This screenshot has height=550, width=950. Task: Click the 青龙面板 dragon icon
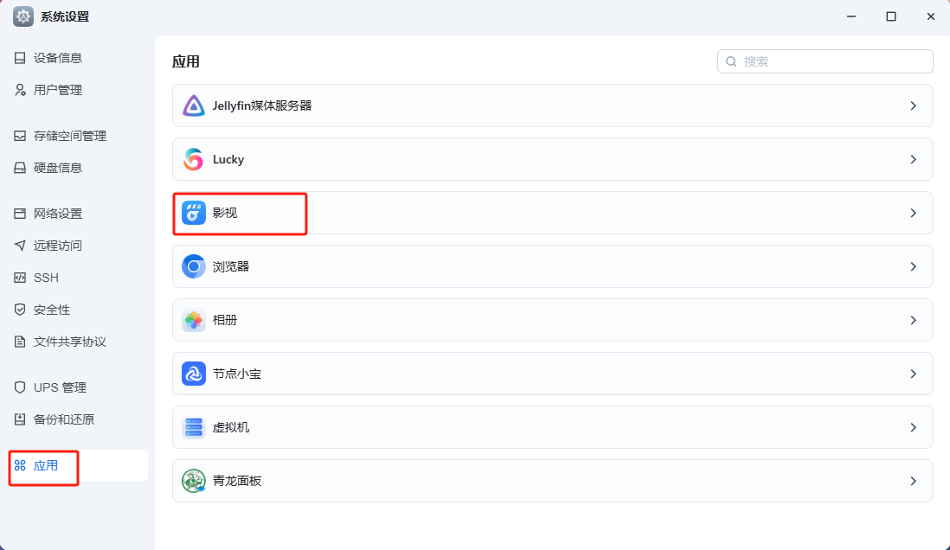point(194,481)
